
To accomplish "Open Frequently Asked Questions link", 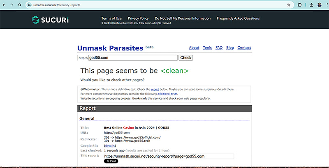I will 238,18.
